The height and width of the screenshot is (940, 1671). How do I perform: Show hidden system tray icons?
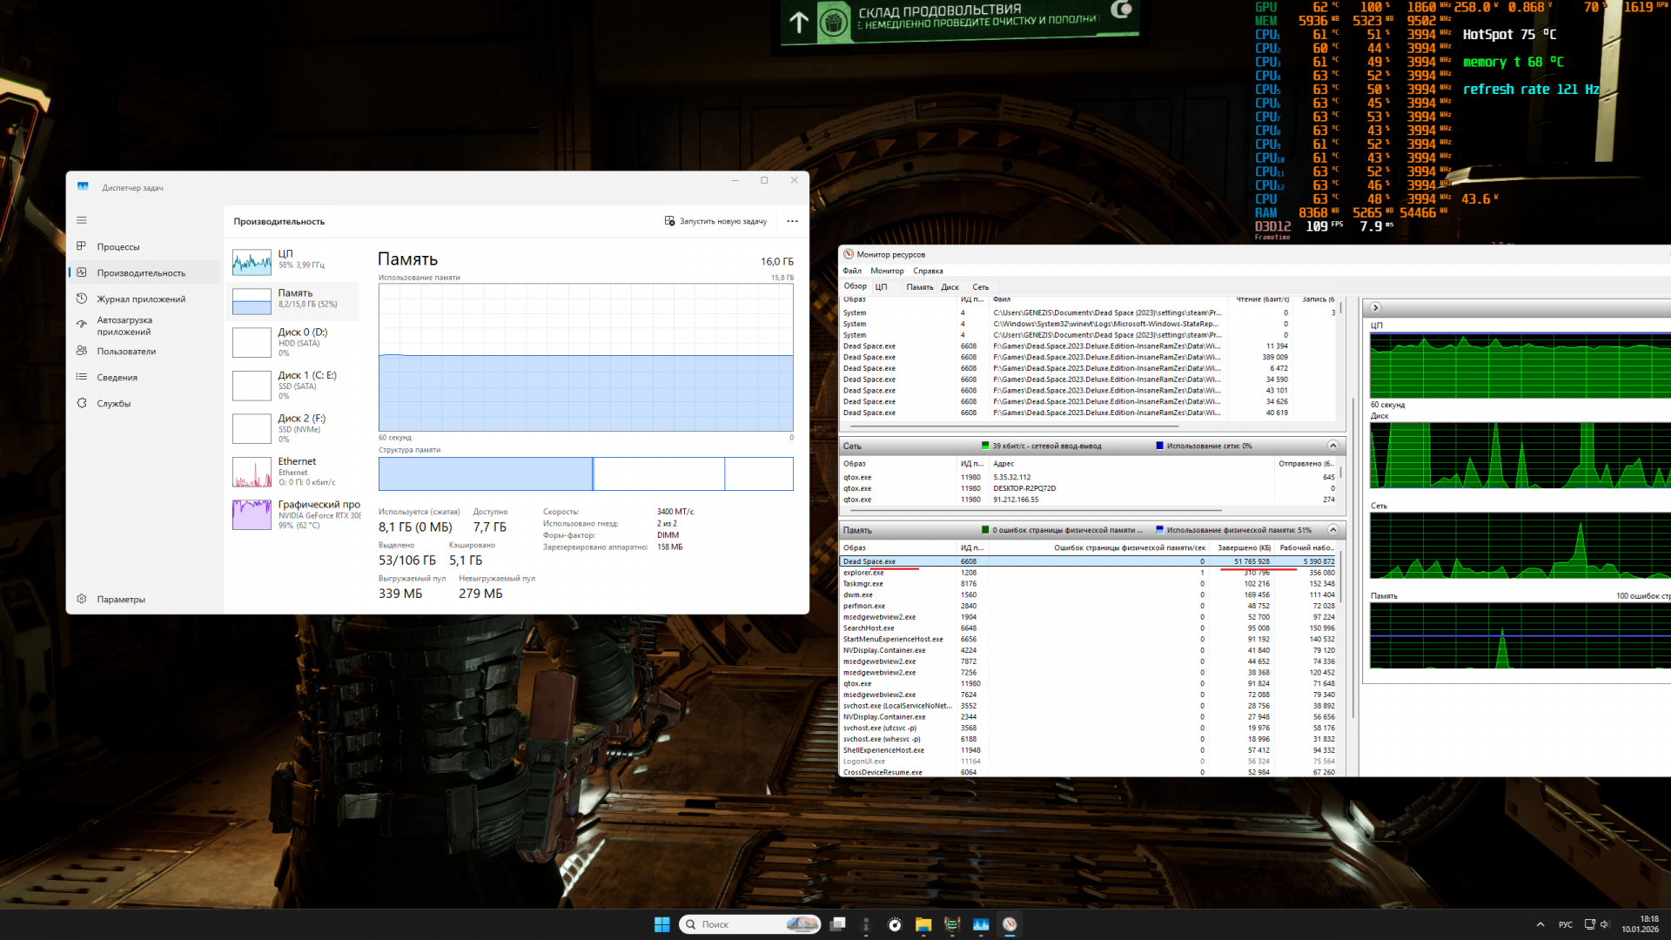[x=1540, y=924]
